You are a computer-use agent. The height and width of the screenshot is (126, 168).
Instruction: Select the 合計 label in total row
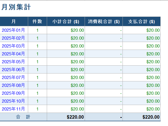[x=23, y=117]
